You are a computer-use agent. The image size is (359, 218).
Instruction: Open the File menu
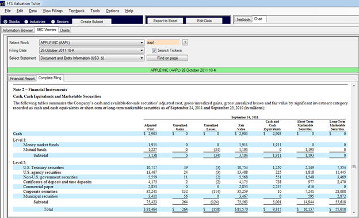pyautogui.click(x=7, y=11)
